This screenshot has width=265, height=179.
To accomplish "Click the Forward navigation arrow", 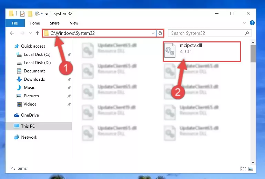I will click(x=22, y=33).
